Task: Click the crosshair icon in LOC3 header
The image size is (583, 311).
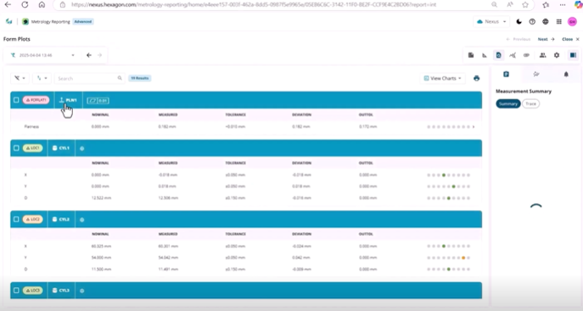Action: click(x=81, y=291)
